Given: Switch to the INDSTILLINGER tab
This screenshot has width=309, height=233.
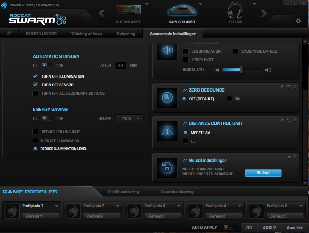Looking at the screenshot, I should tap(41, 34).
